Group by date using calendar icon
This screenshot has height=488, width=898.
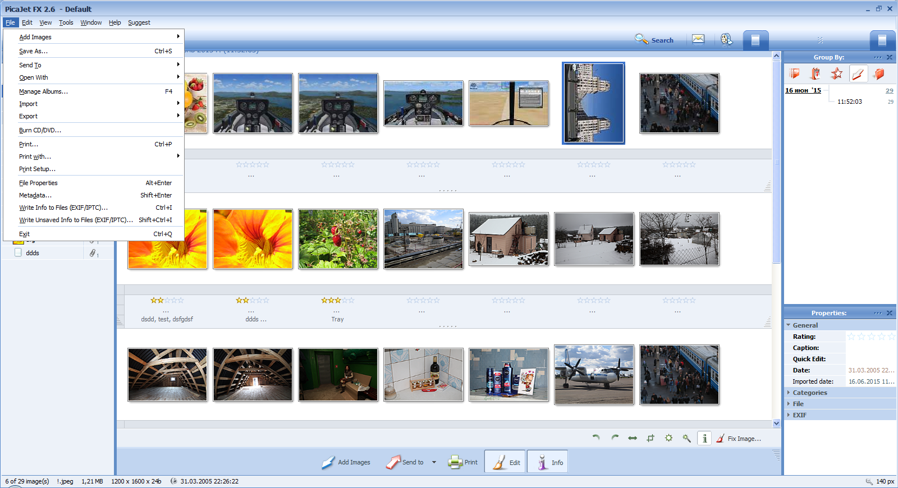click(x=815, y=73)
